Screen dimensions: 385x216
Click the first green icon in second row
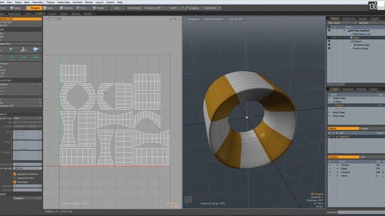pyautogui.click(x=11, y=58)
